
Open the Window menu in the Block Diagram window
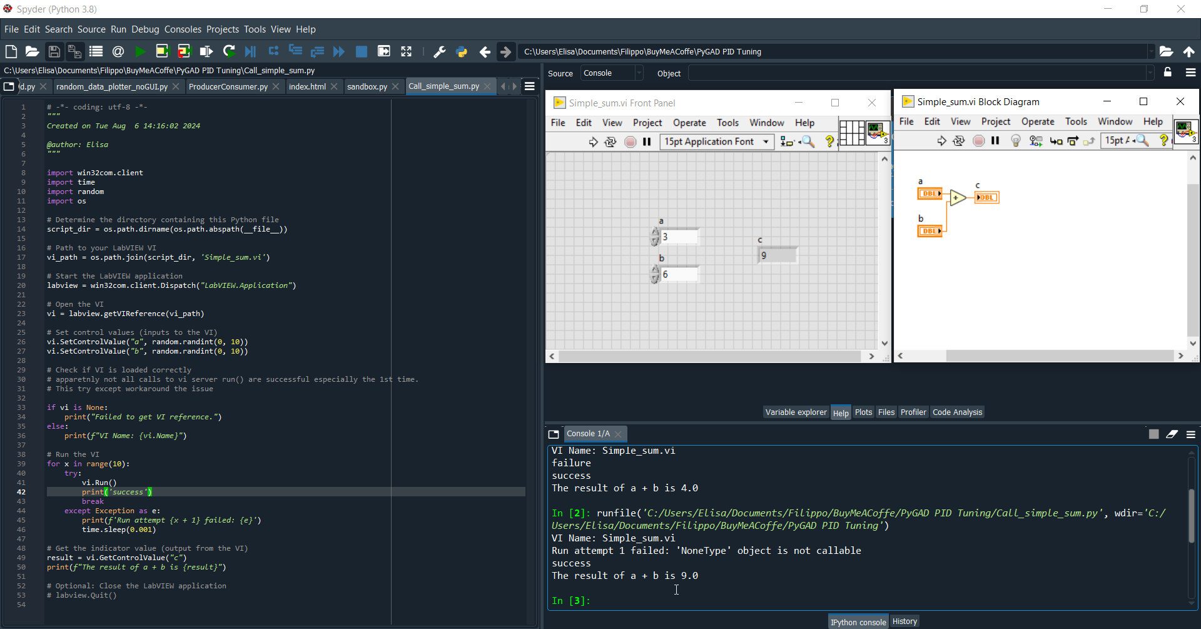click(1115, 122)
